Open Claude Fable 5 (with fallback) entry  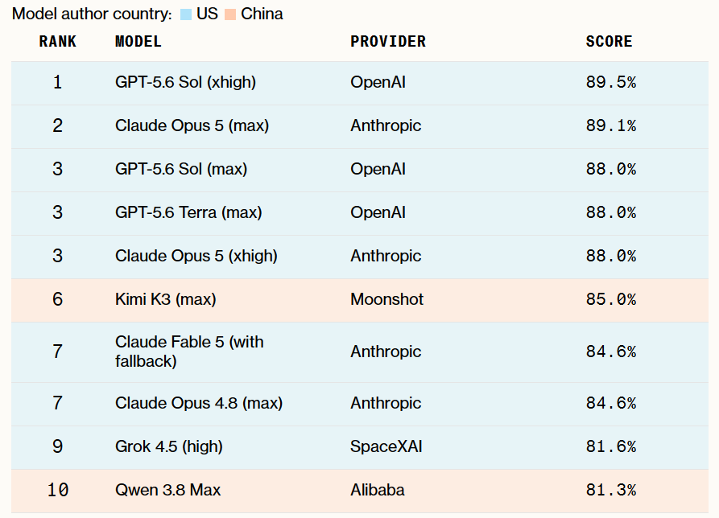point(189,351)
